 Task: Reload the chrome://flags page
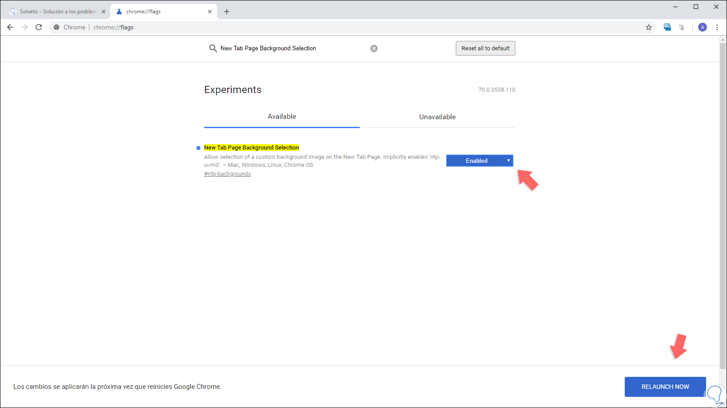point(39,27)
